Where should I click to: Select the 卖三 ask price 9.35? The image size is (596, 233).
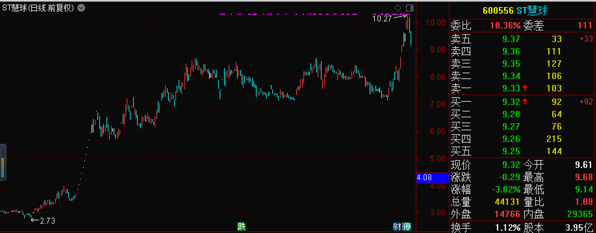click(511, 64)
